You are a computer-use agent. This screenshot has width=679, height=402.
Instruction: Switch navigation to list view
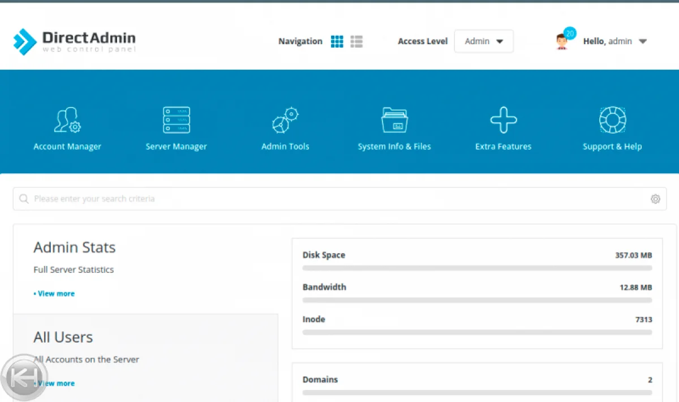point(356,41)
